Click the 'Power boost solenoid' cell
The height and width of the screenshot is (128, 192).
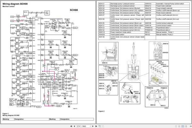click(173, 13)
